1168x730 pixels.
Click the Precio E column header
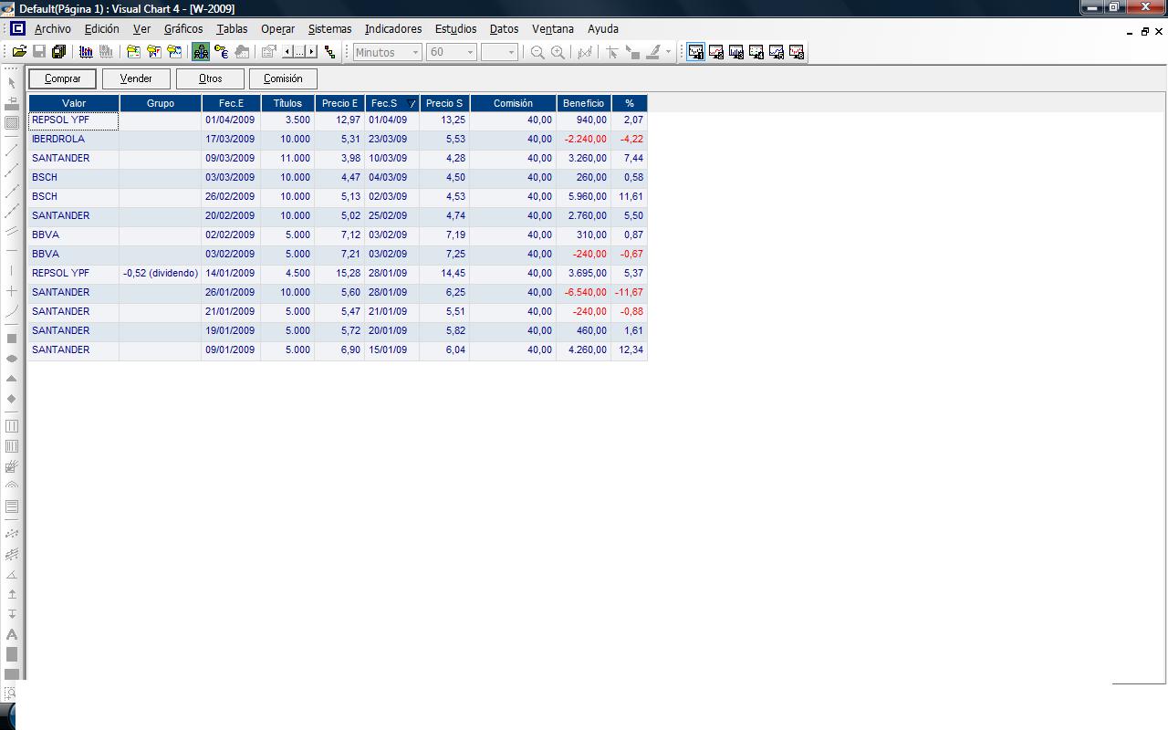[x=339, y=103]
